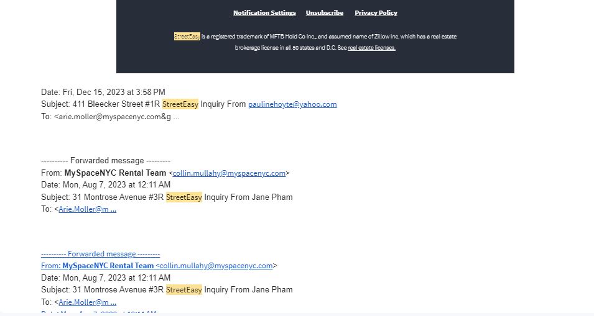
Task: Select the 411 Bleecker Street #1R subject text
Action: pos(116,104)
